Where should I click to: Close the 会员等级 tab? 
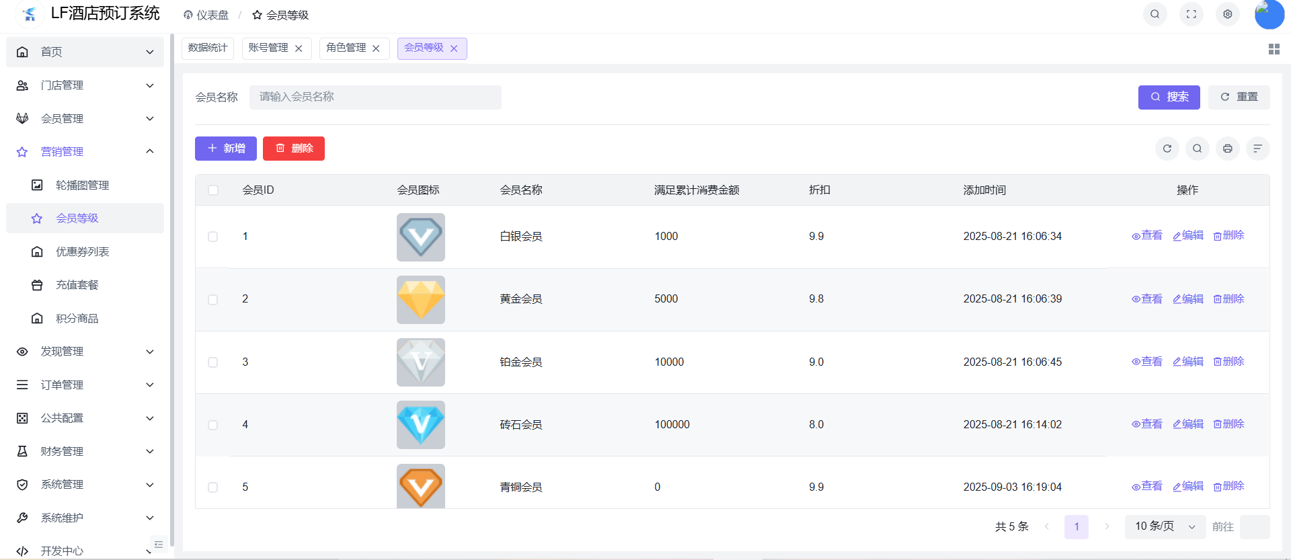[454, 48]
